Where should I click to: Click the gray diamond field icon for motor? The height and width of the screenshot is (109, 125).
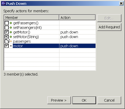(x=11, y=46)
